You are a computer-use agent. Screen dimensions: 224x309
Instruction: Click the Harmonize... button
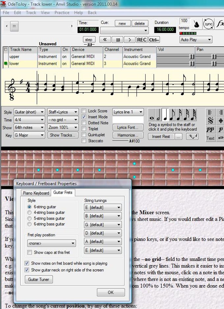tap(128, 135)
